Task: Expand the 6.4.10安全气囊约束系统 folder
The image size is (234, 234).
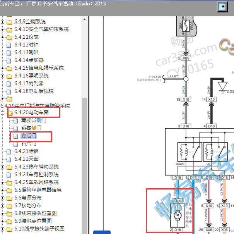Action: [2, 29]
